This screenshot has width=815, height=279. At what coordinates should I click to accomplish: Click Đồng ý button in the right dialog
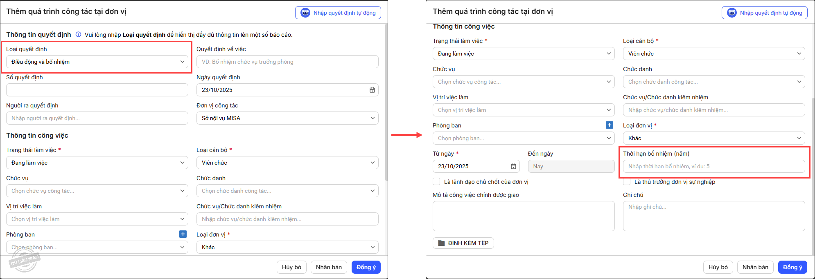click(x=792, y=267)
